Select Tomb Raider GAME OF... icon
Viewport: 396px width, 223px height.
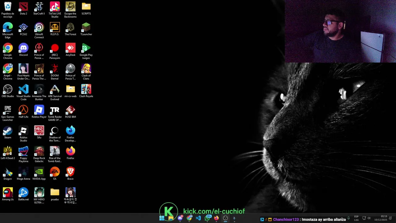(55, 113)
